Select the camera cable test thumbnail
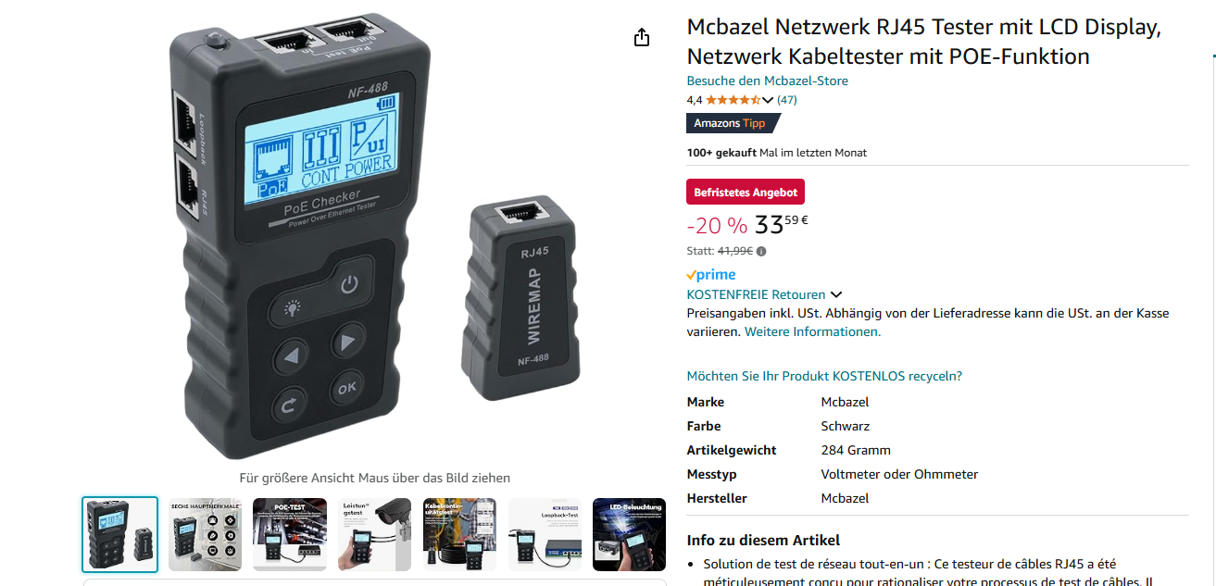Screen dimensions: 1216x586 (374, 534)
